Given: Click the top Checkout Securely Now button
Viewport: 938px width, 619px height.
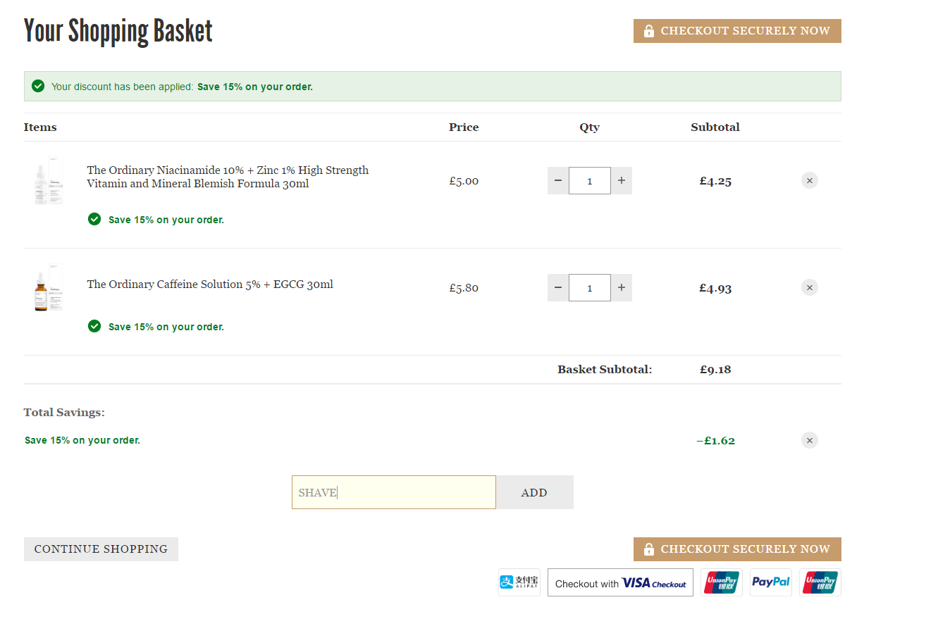Looking at the screenshot, I should pos(737,31).
